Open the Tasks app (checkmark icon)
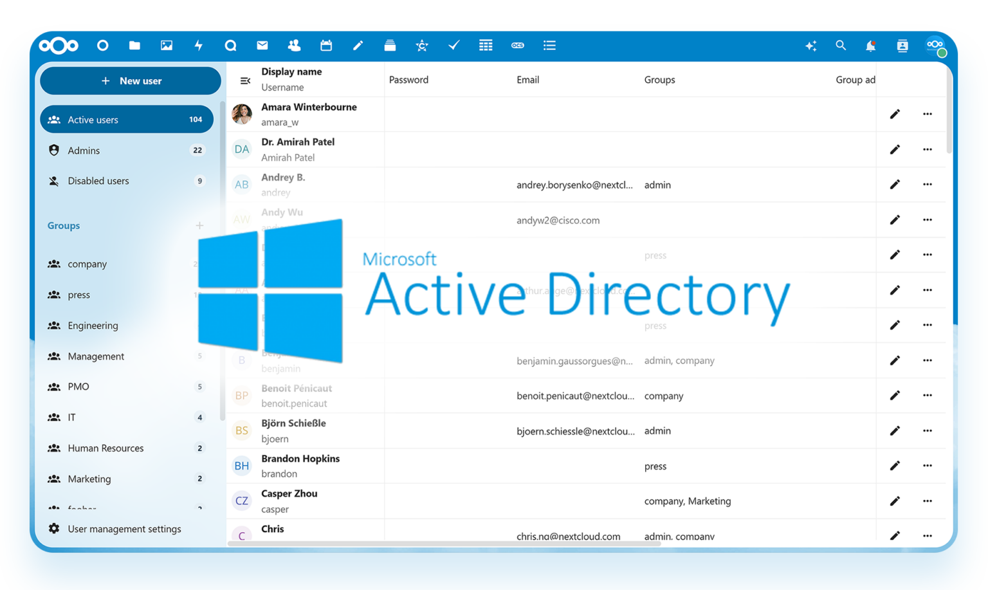The image size is (988, 590). (454, 45)
